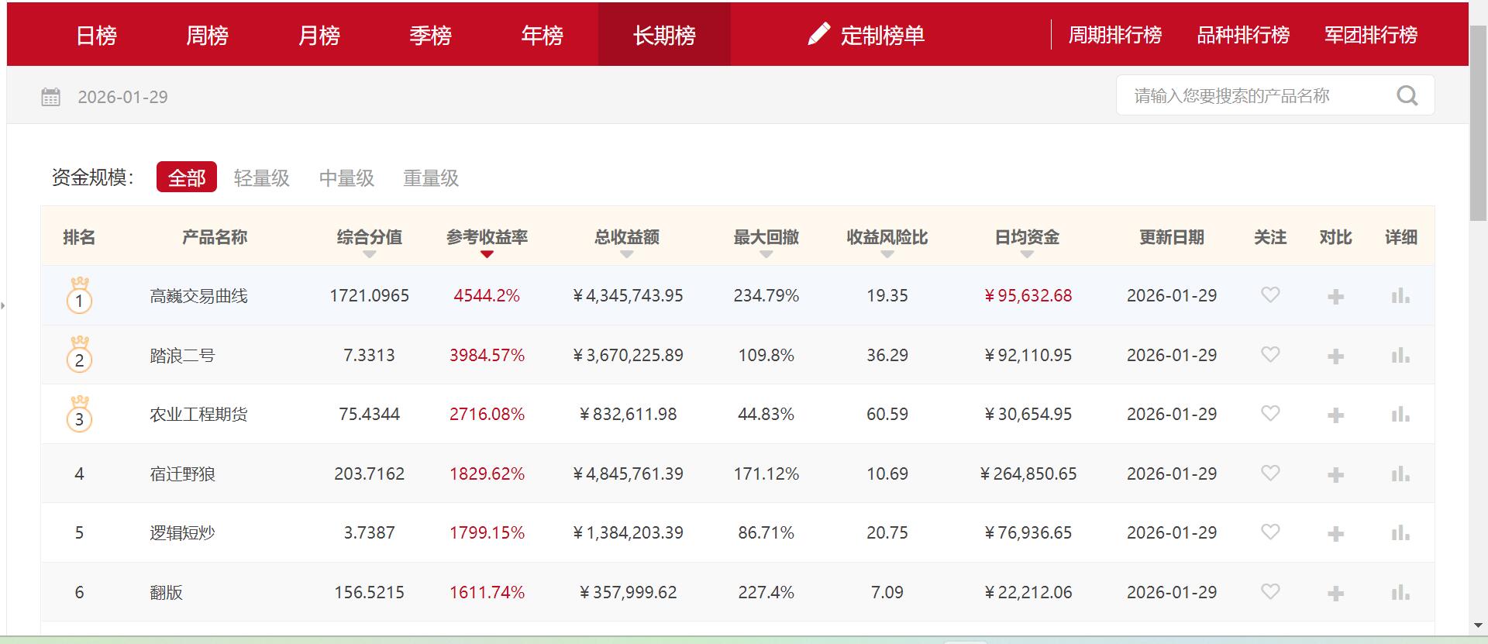
Task: Click the search magnifier icon
Action: pyautogui.click(x=1407, y=95)
